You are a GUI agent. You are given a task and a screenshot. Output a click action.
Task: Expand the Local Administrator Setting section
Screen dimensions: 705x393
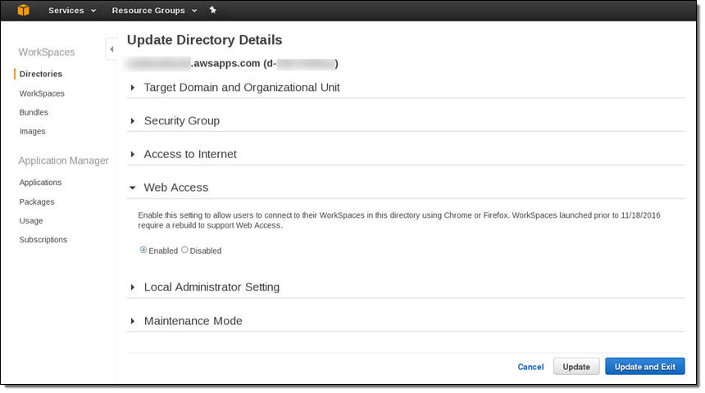(x=211, y=287)
